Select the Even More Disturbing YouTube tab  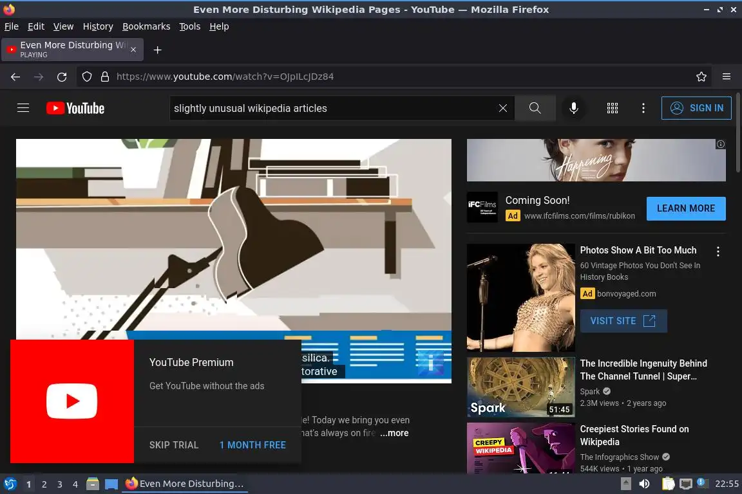click(72, 50)
